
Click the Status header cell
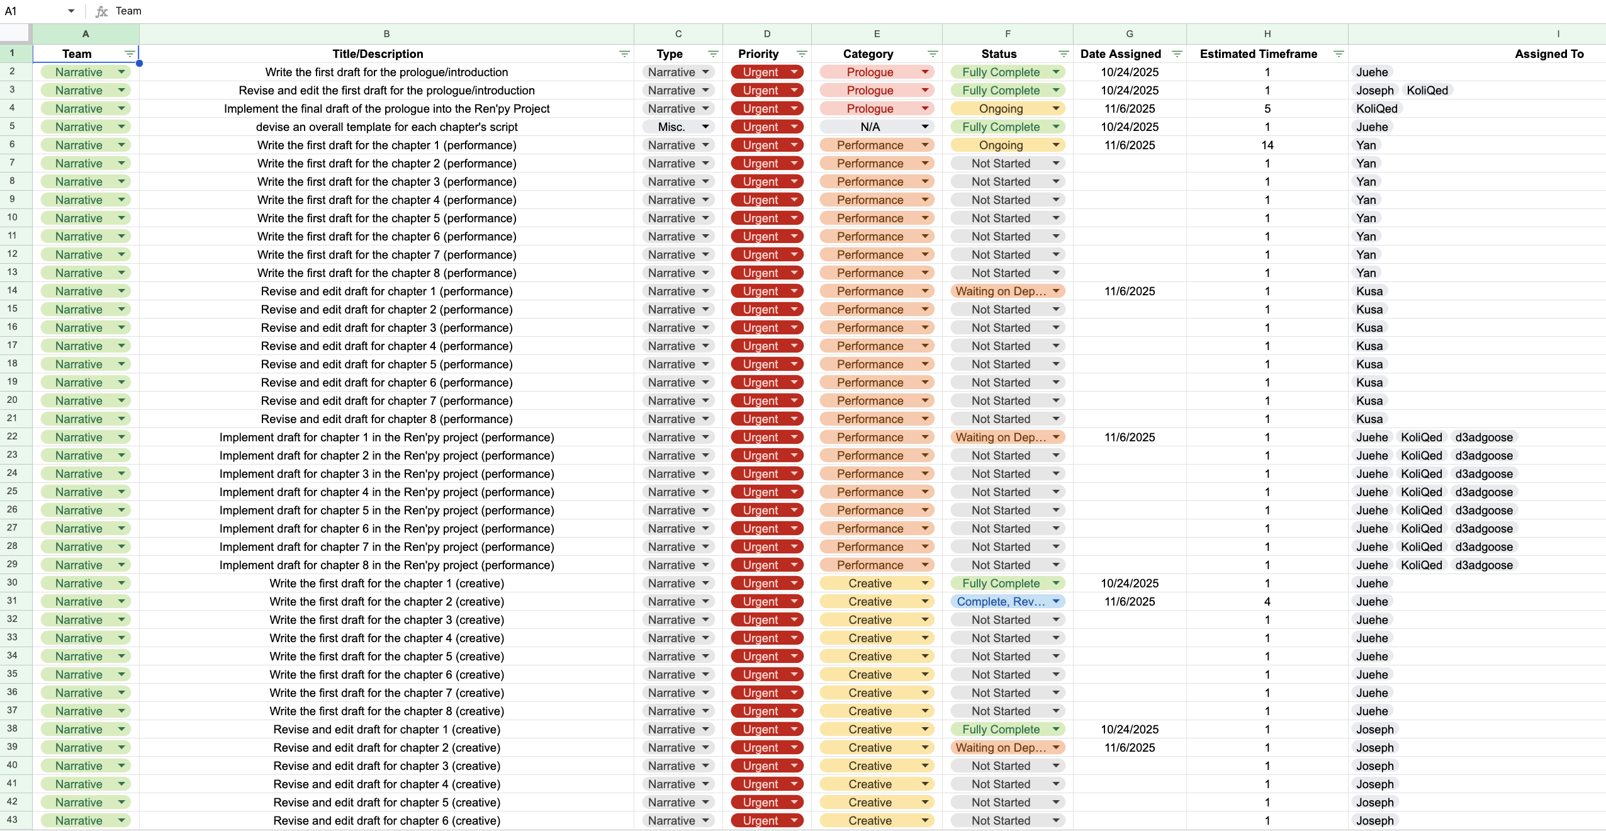coord(1008,54)
